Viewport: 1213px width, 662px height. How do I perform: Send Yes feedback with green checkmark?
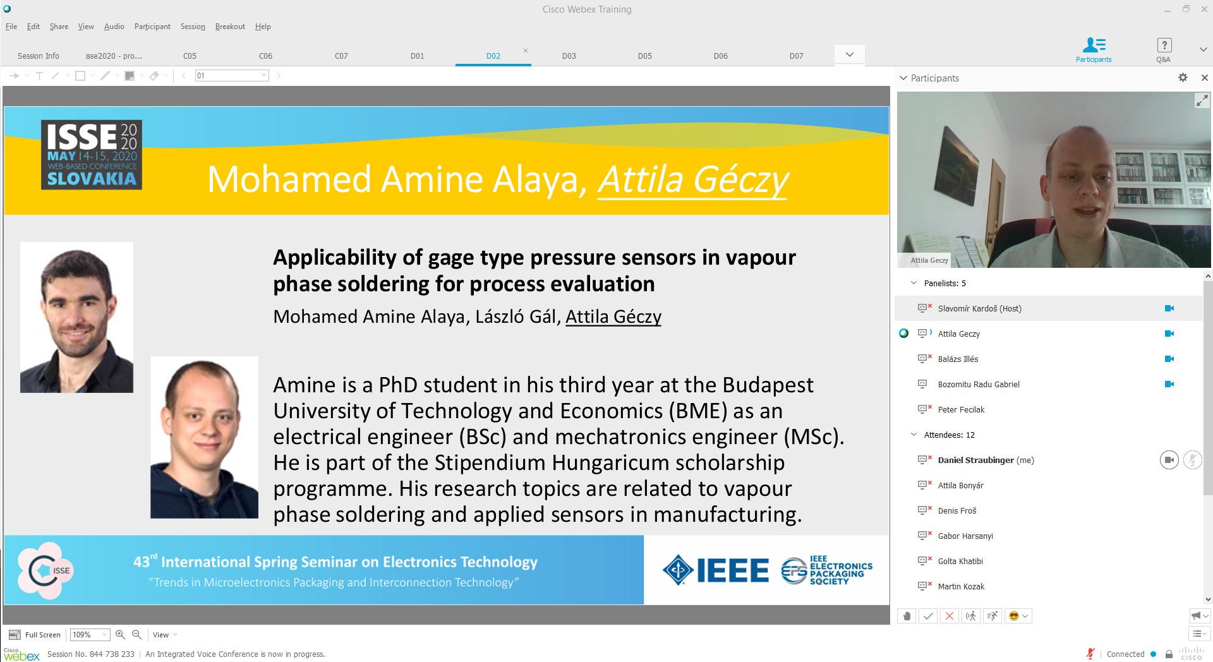click(x=928, y=616)
